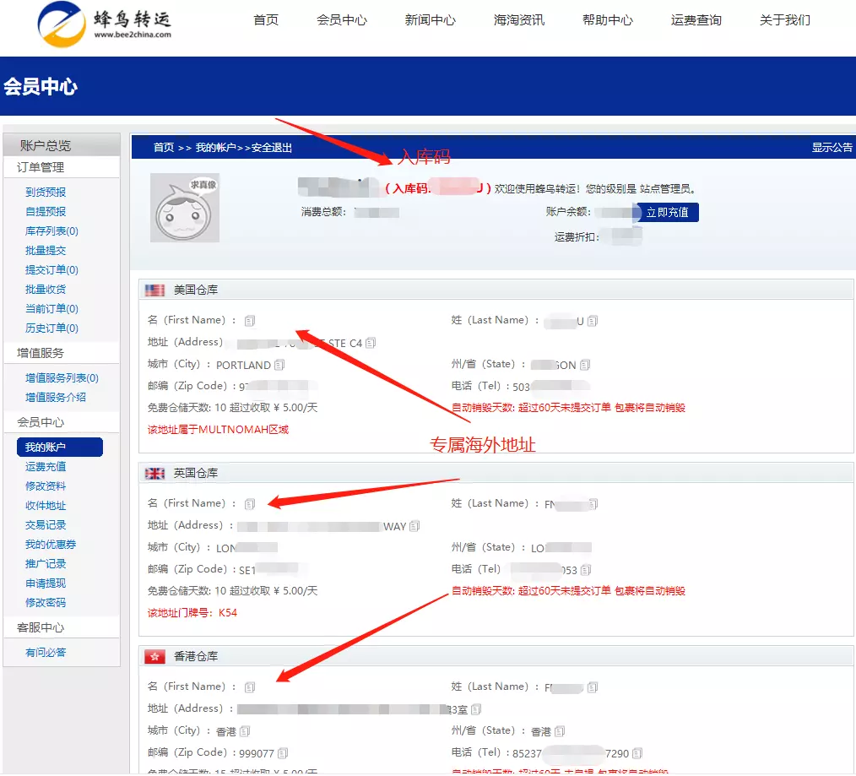Open 关于我们 navigation item
The image size is (856, 776).
tap(785, 20)
